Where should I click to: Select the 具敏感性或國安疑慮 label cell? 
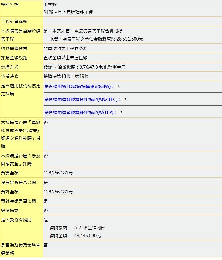point(21,134)
